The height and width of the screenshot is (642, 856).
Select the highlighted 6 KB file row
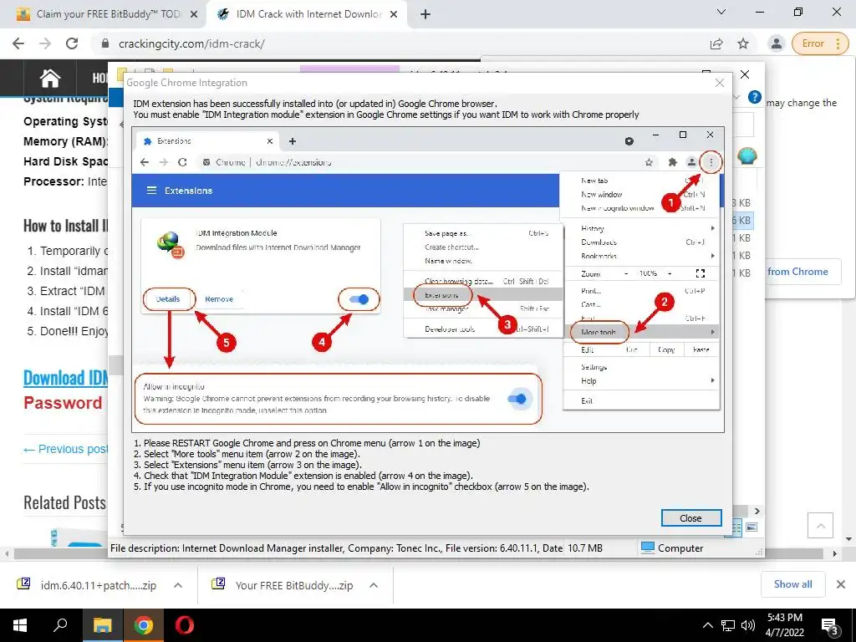tap(742, 221)
